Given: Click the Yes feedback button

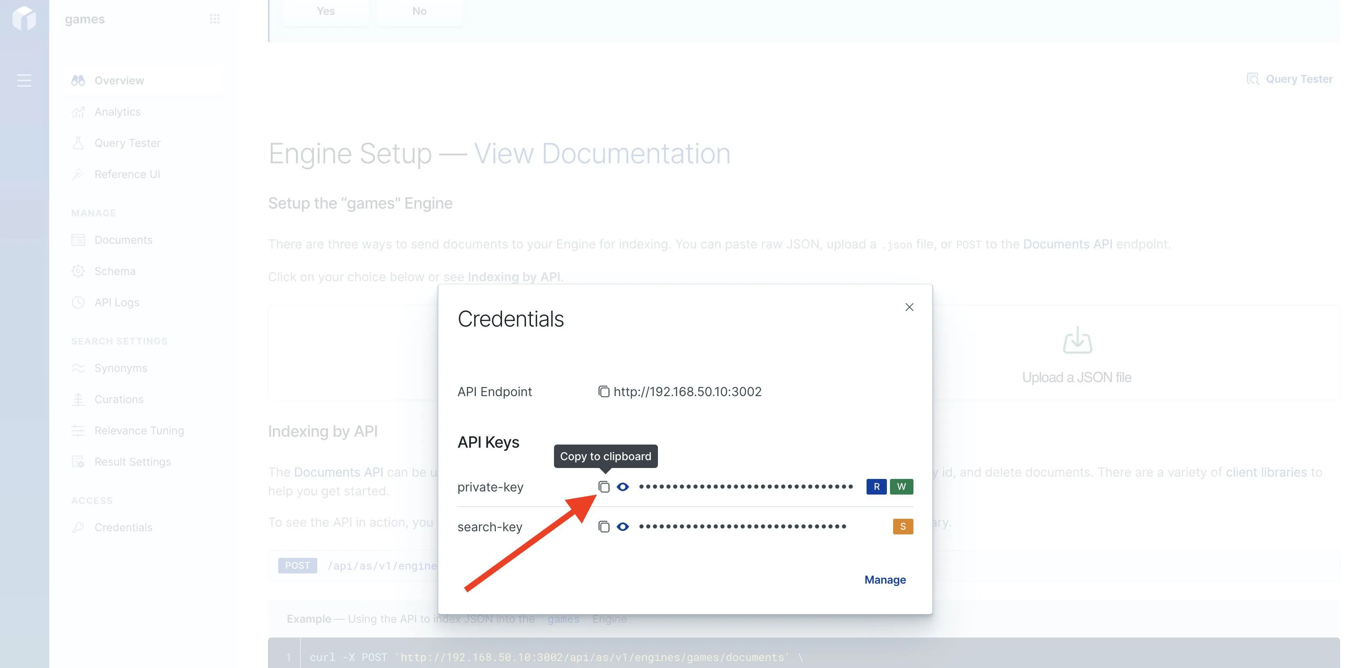Looking at the screenshot, I should coord(325,12).
